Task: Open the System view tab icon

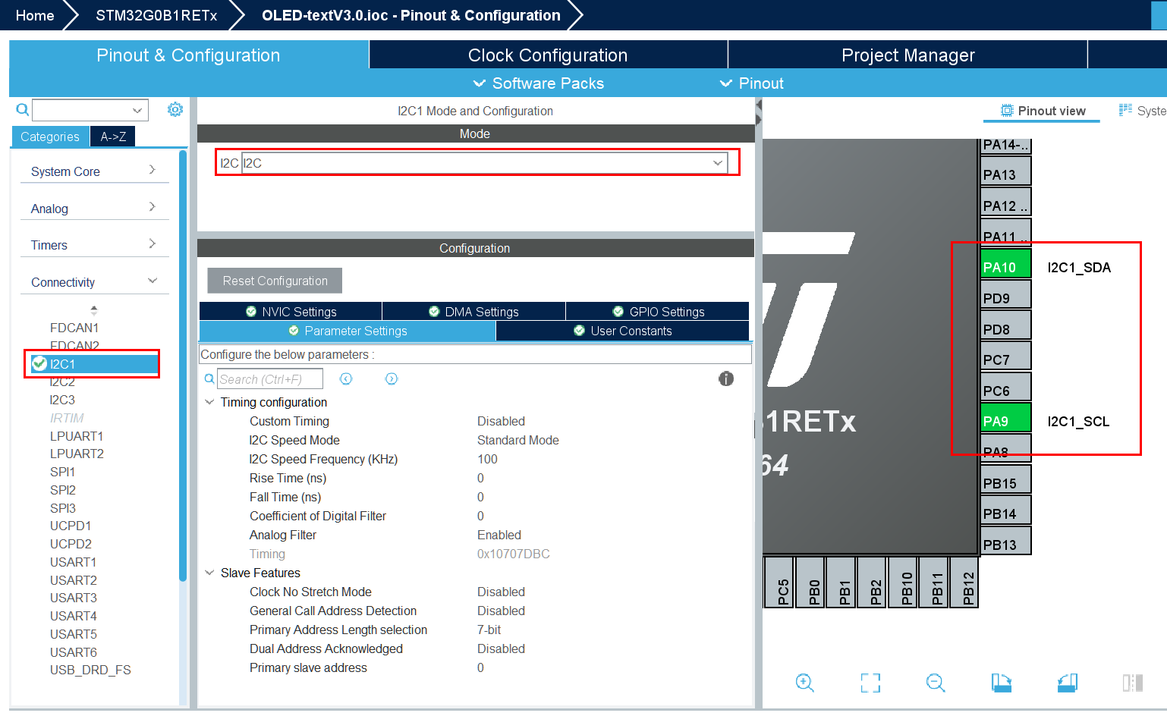Action: (1125, 110)
